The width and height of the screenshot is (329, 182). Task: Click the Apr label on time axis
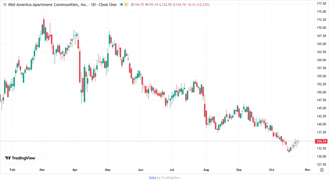(x=75, y=170)
